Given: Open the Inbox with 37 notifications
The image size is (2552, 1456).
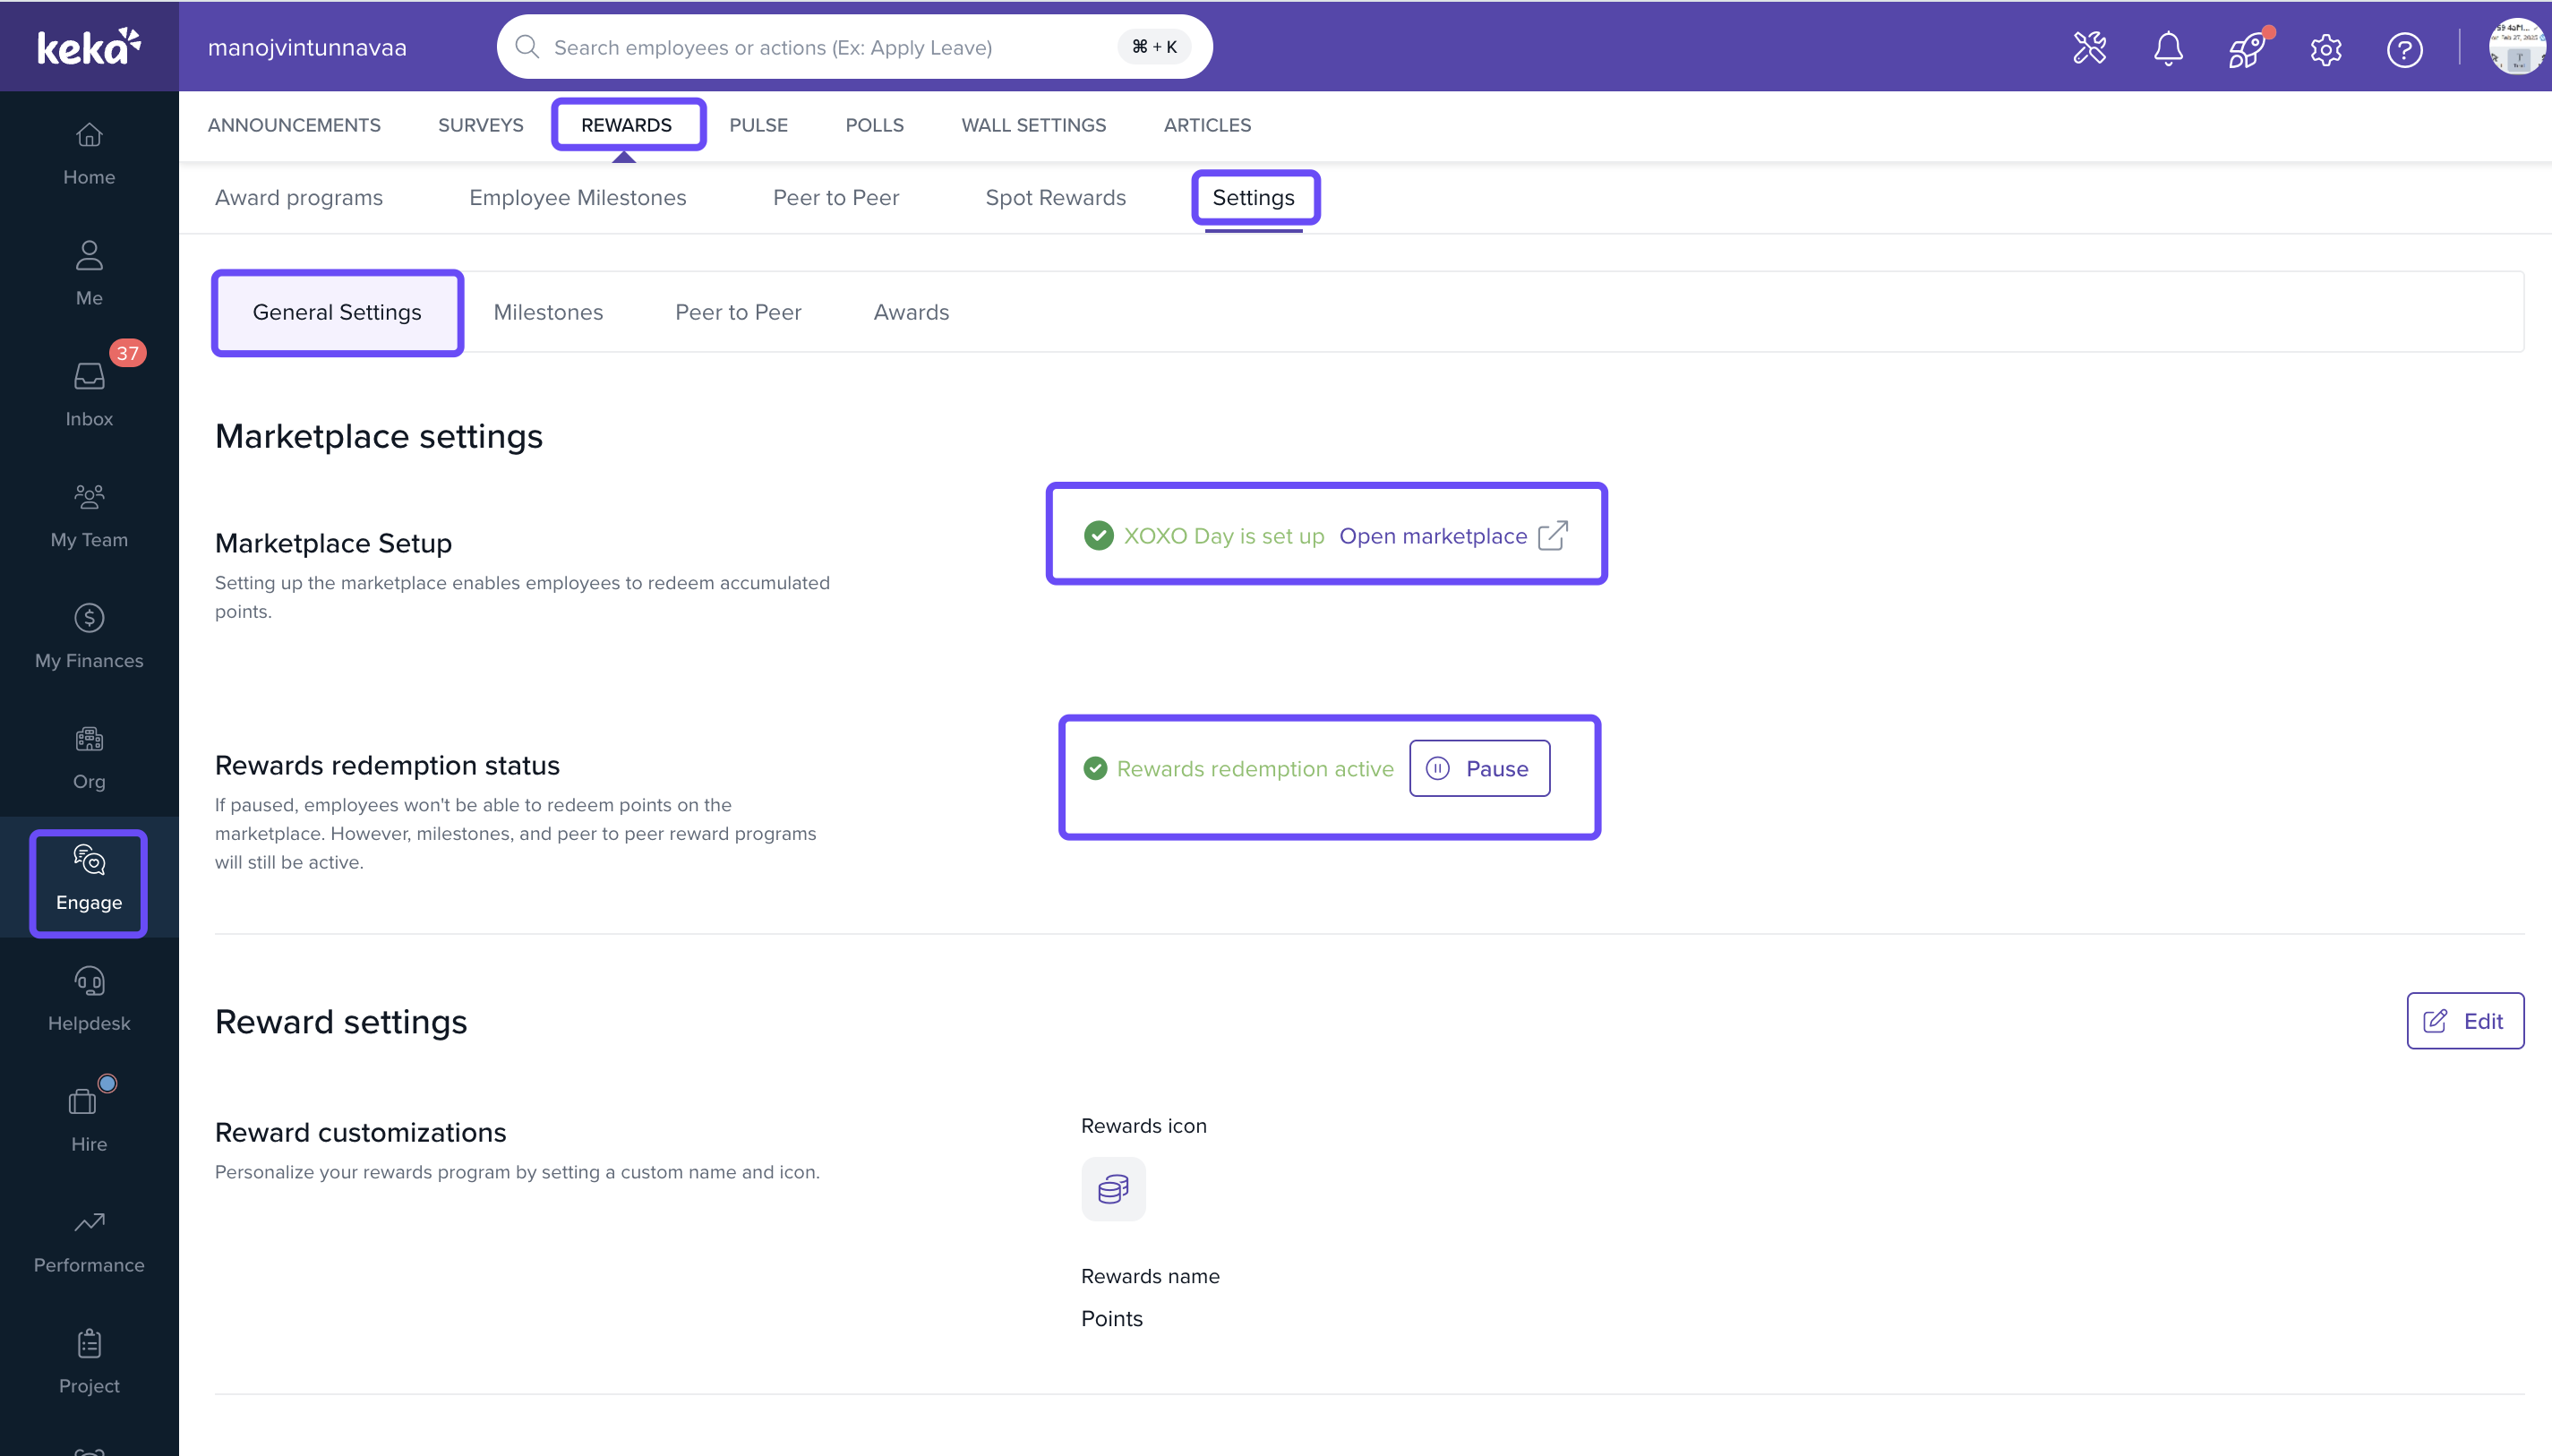Looking at the screenshot, I should (x=89, y=393).
